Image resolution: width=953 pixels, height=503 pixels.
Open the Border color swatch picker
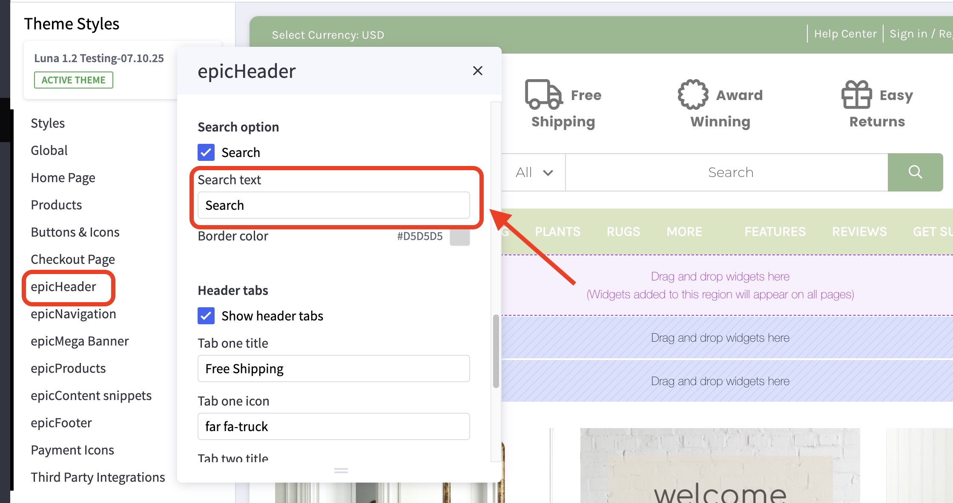click(460, 237)
